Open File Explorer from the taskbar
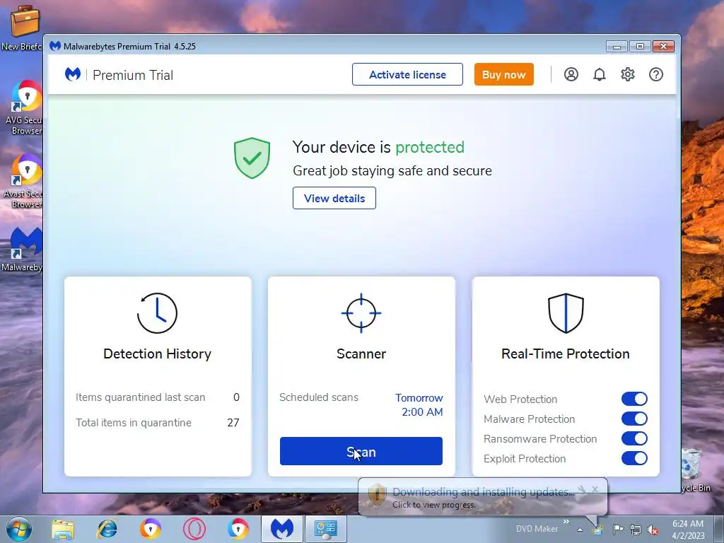The height and width of the screenshot is (543, 724). pos(63,530)
